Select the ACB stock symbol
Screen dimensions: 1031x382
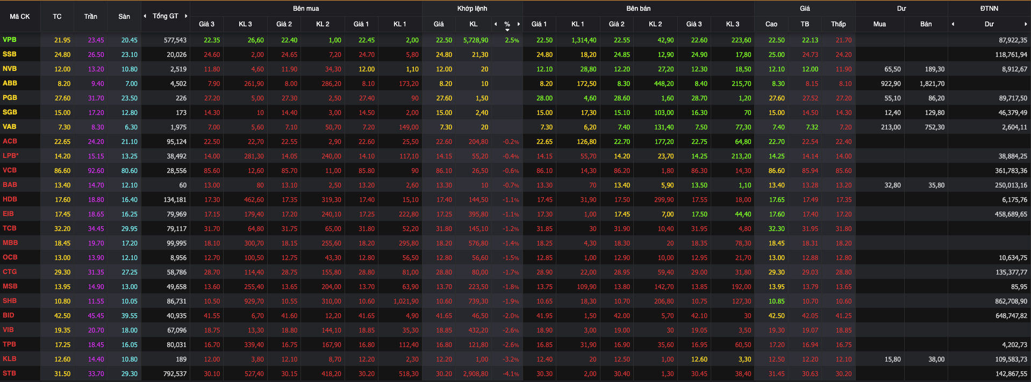[10, 141]
